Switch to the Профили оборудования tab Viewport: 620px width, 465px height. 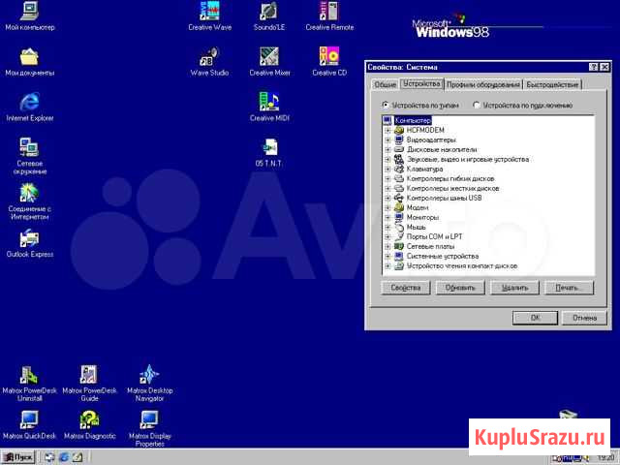point(483,84)
